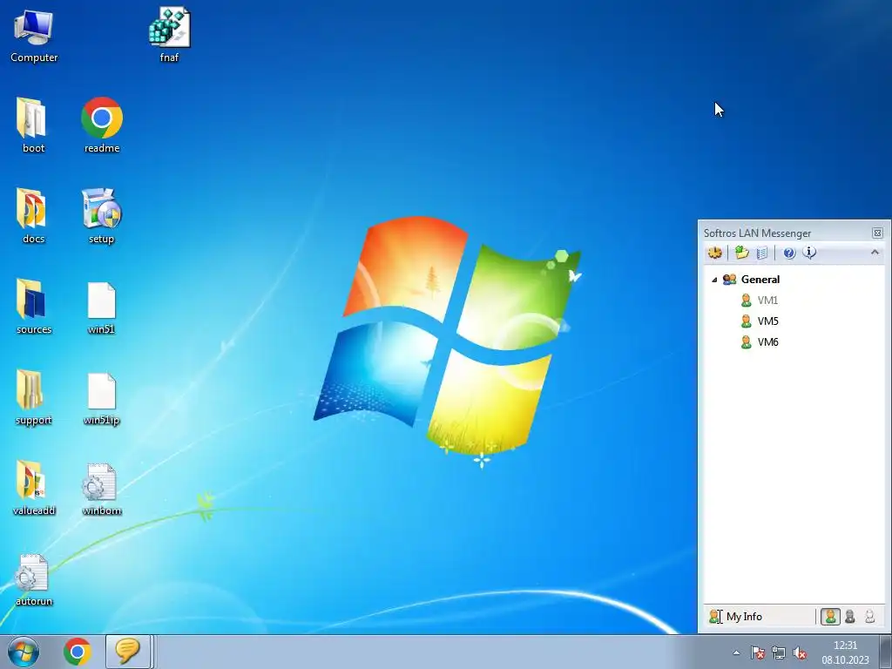Close the Softros LAN Messenger panel
Screen dimensions: 892x669
coord(877,233)
